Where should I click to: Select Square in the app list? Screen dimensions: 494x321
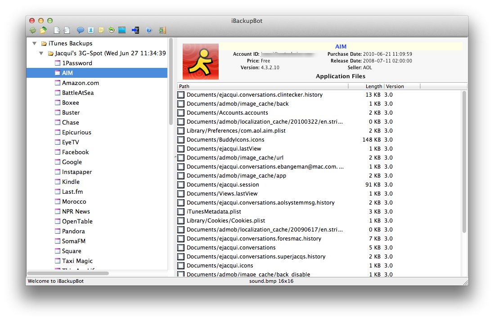[x=72, y=251]
